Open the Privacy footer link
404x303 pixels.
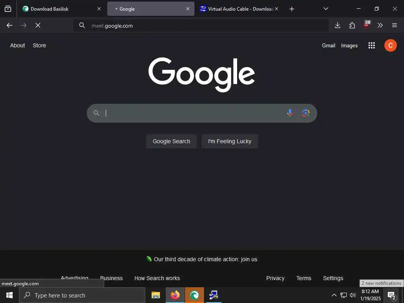(275, 278)
